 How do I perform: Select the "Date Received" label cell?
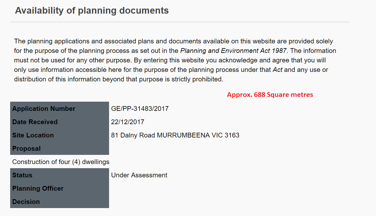pos(59,122)
